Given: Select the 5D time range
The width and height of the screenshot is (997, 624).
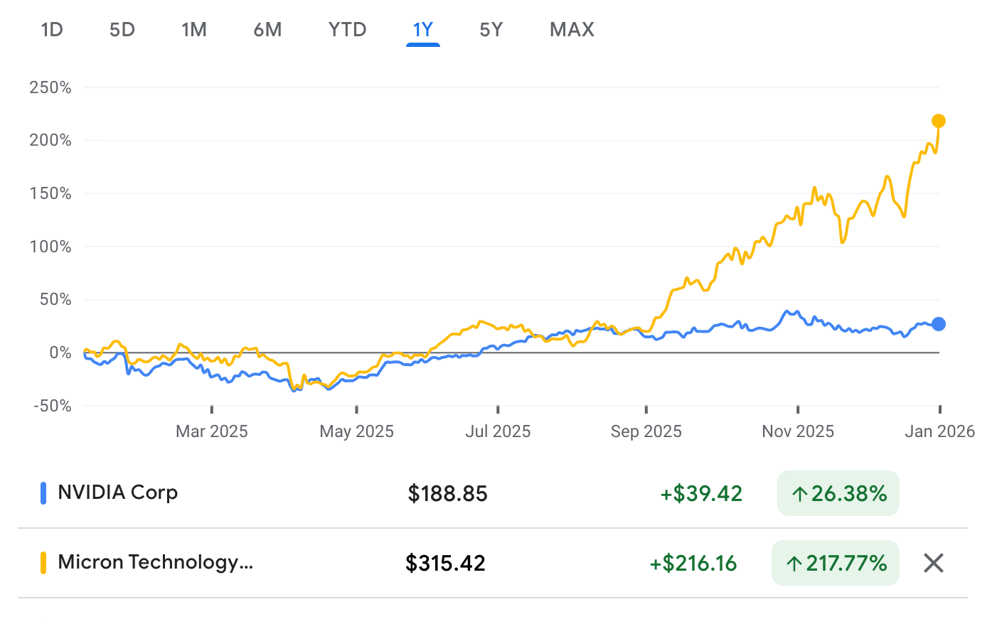Looking at the screenshot, I should click(x=122, y=30).
